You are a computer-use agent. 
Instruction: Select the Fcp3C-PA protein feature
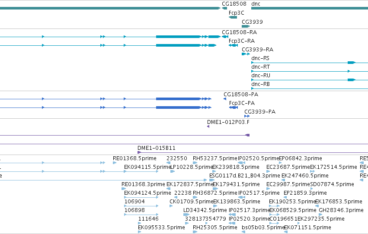click(242, 103)
